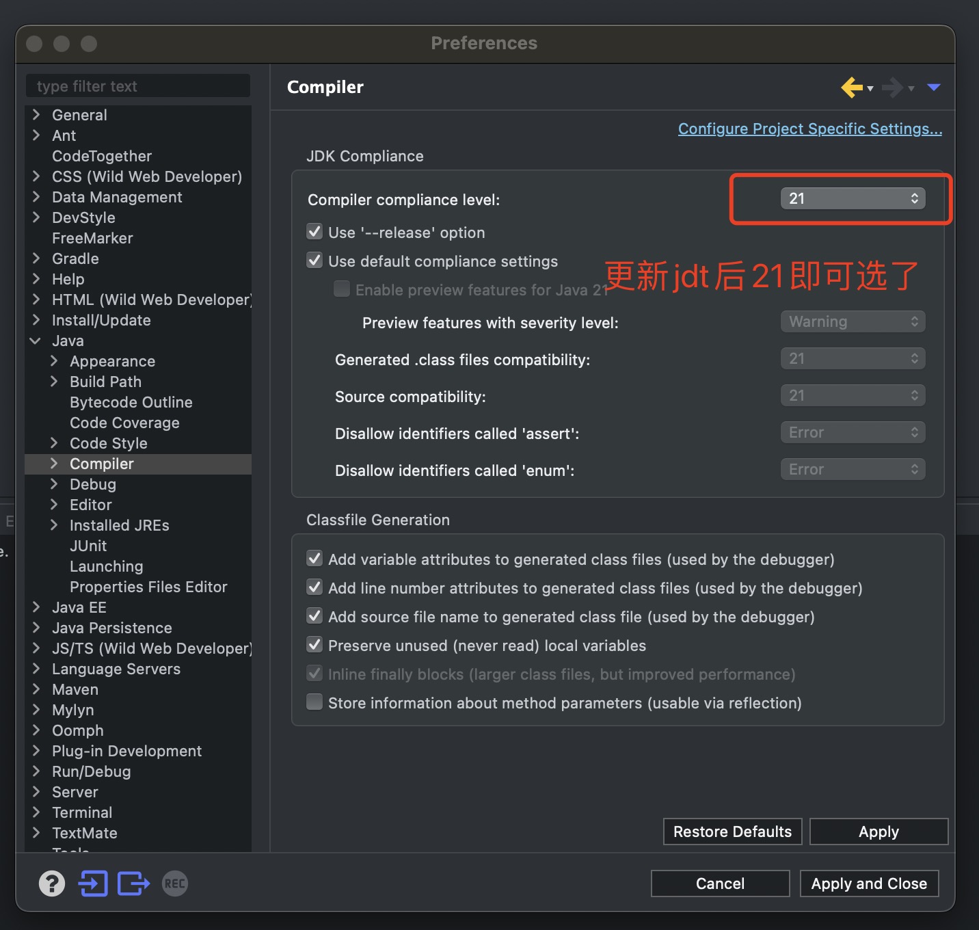Image resolution: width=979 pixels, height=930 pixels.
Task: Enable Store information about method parameters
Action: tap(314, 702)
